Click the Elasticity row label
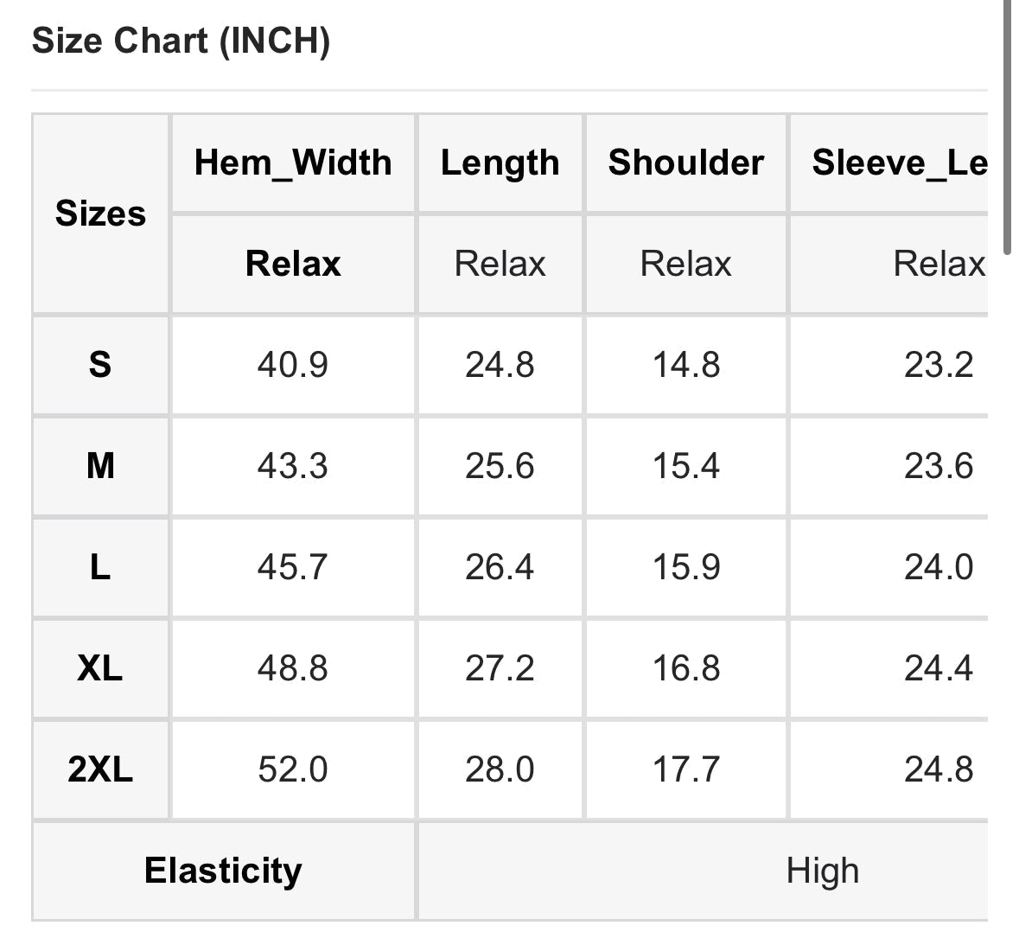Viewport: 1019px width, 932px height. 223,871
